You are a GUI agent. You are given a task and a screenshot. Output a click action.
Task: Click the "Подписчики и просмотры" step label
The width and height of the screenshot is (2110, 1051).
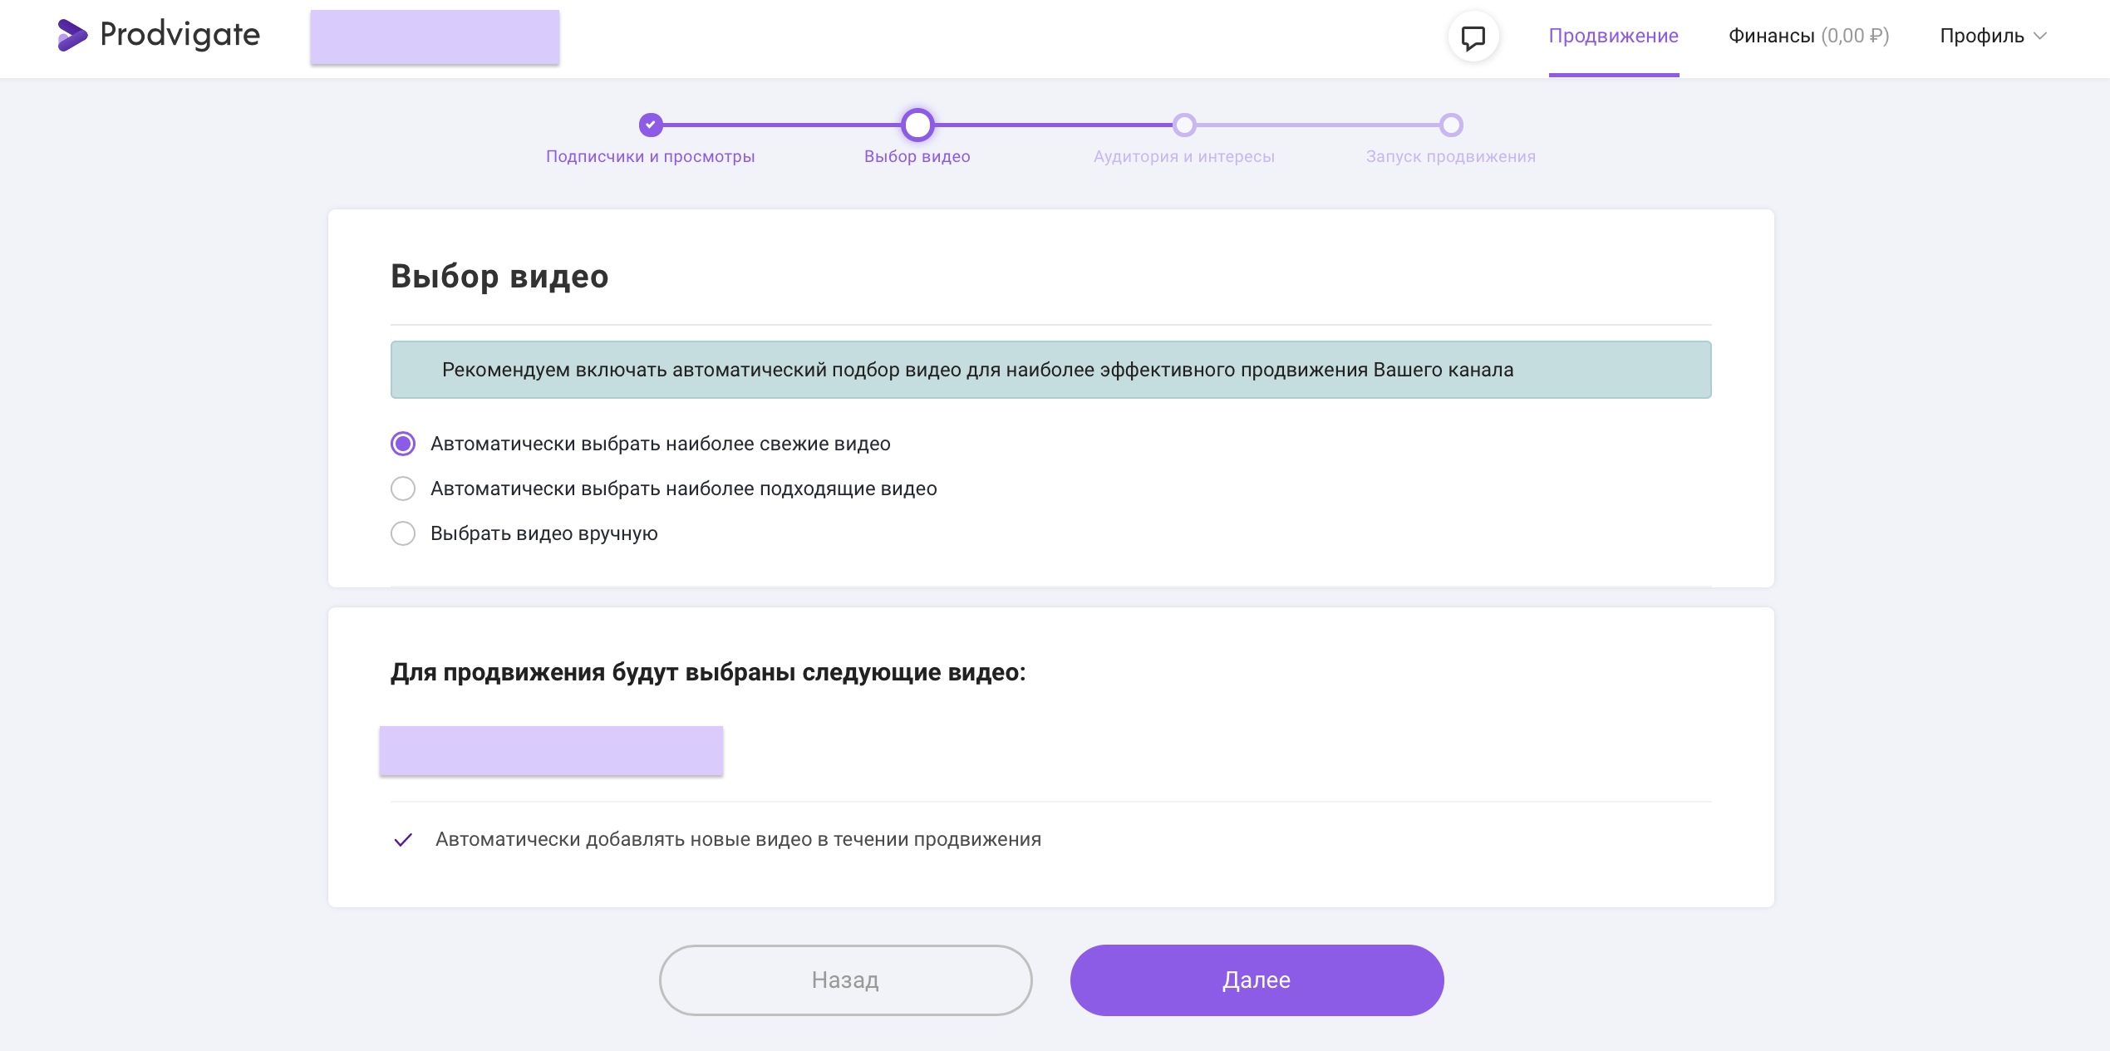[650, 155]
